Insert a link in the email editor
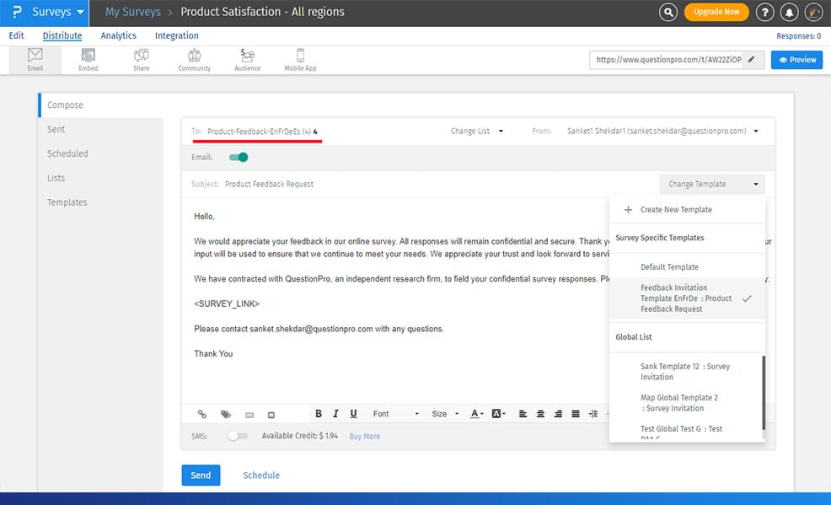 point(202,414)
